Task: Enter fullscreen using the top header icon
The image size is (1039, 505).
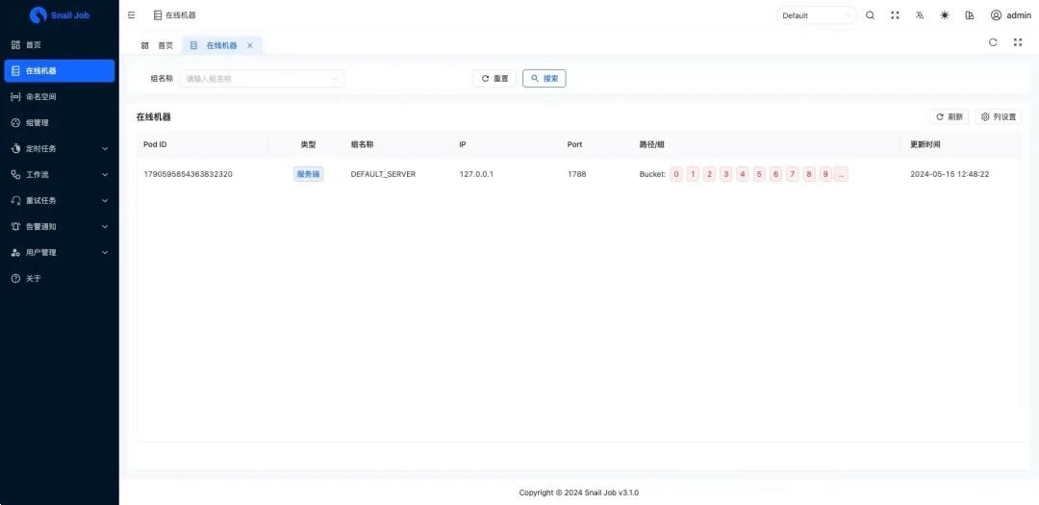Action: pos(895,15)
